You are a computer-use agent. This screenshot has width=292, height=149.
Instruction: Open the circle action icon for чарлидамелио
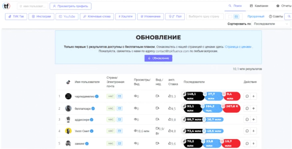(247, 96)
